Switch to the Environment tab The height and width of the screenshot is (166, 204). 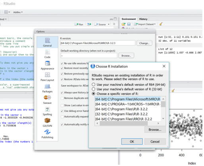(x=129, y=19)
